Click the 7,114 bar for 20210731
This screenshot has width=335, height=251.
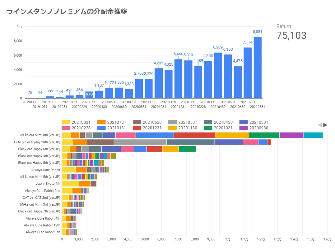[248, 73]
